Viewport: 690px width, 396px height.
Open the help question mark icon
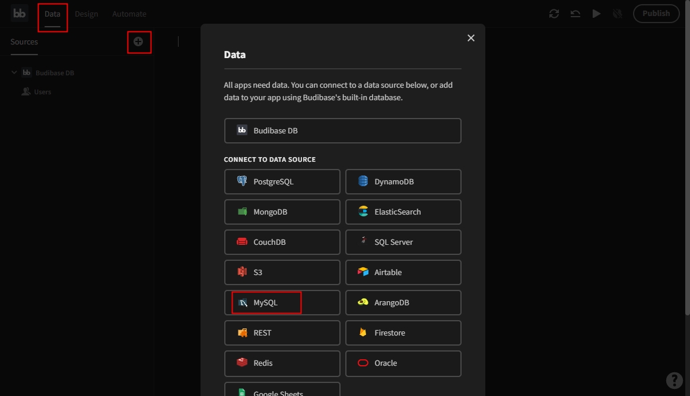[x=674, y=380]
